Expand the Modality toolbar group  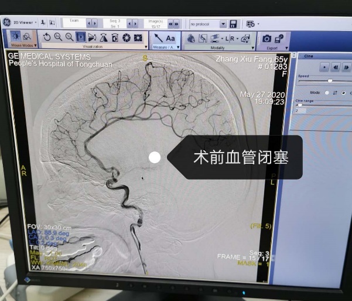pyautogui.click(x=253, y=48)
